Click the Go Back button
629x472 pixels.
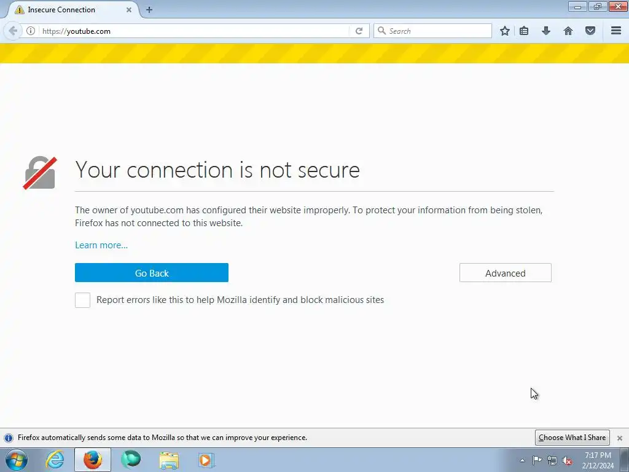coord(152,273)
